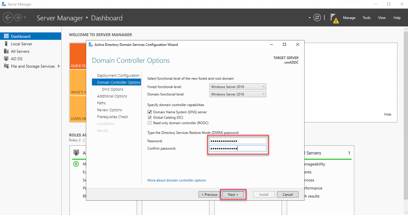Click the disabled Install button
Screen dimensions: 408x215
264,194
